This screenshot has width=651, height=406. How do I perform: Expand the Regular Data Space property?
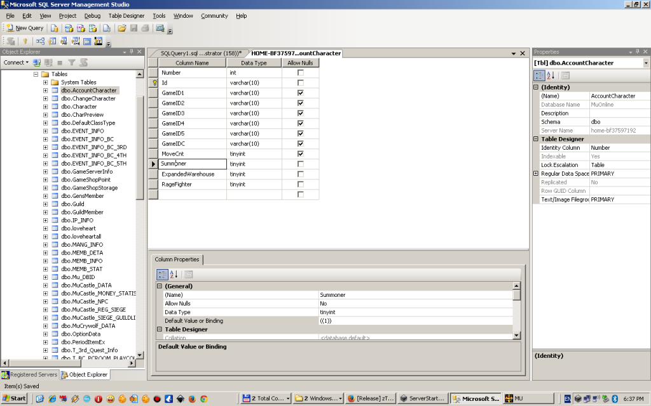(535, 174)
